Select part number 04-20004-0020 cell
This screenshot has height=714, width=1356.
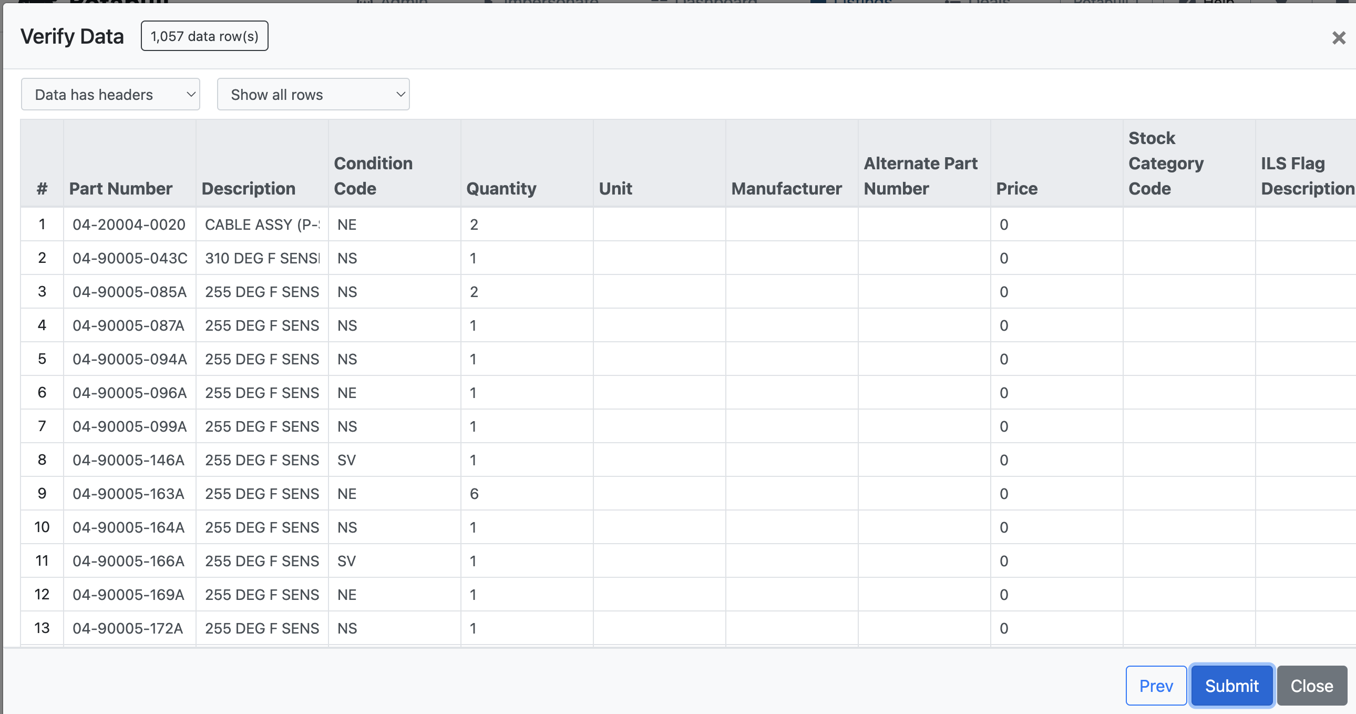pyautogui.click(x=129, y=225)
